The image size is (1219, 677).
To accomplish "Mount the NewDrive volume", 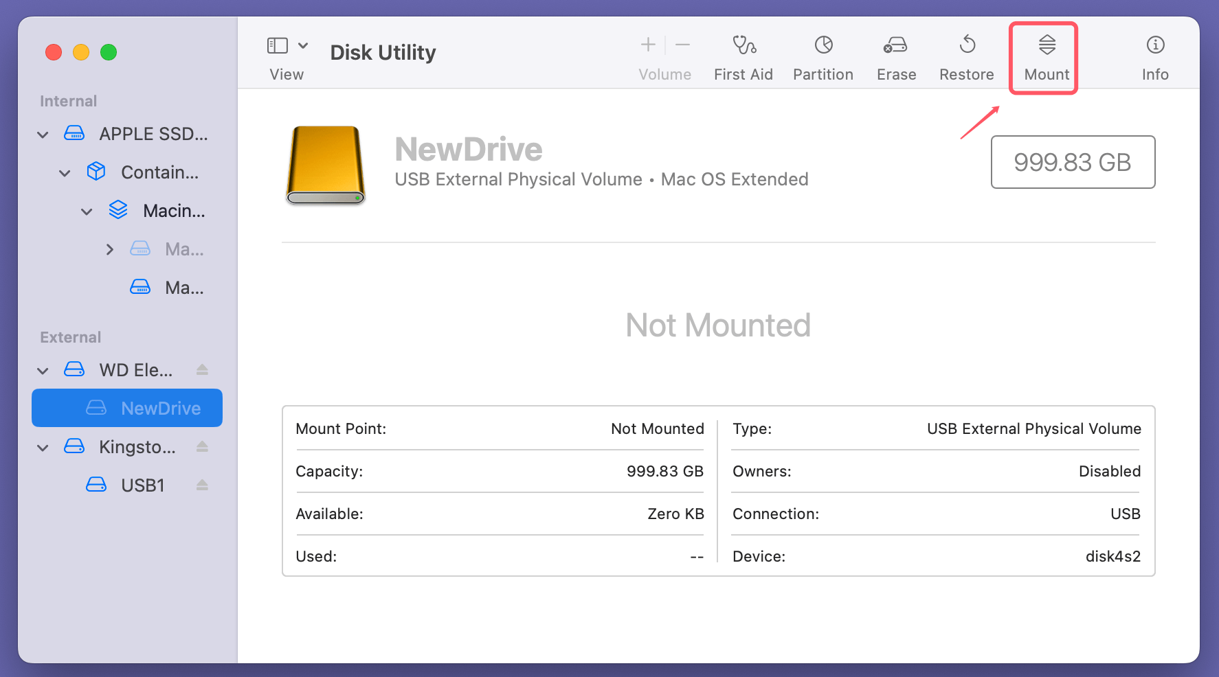I will [x=1045, y=55].
